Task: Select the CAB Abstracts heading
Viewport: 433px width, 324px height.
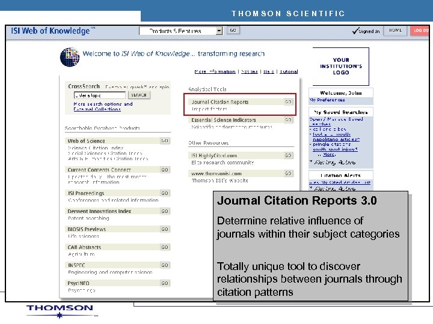Action: [x=84, y=247]
